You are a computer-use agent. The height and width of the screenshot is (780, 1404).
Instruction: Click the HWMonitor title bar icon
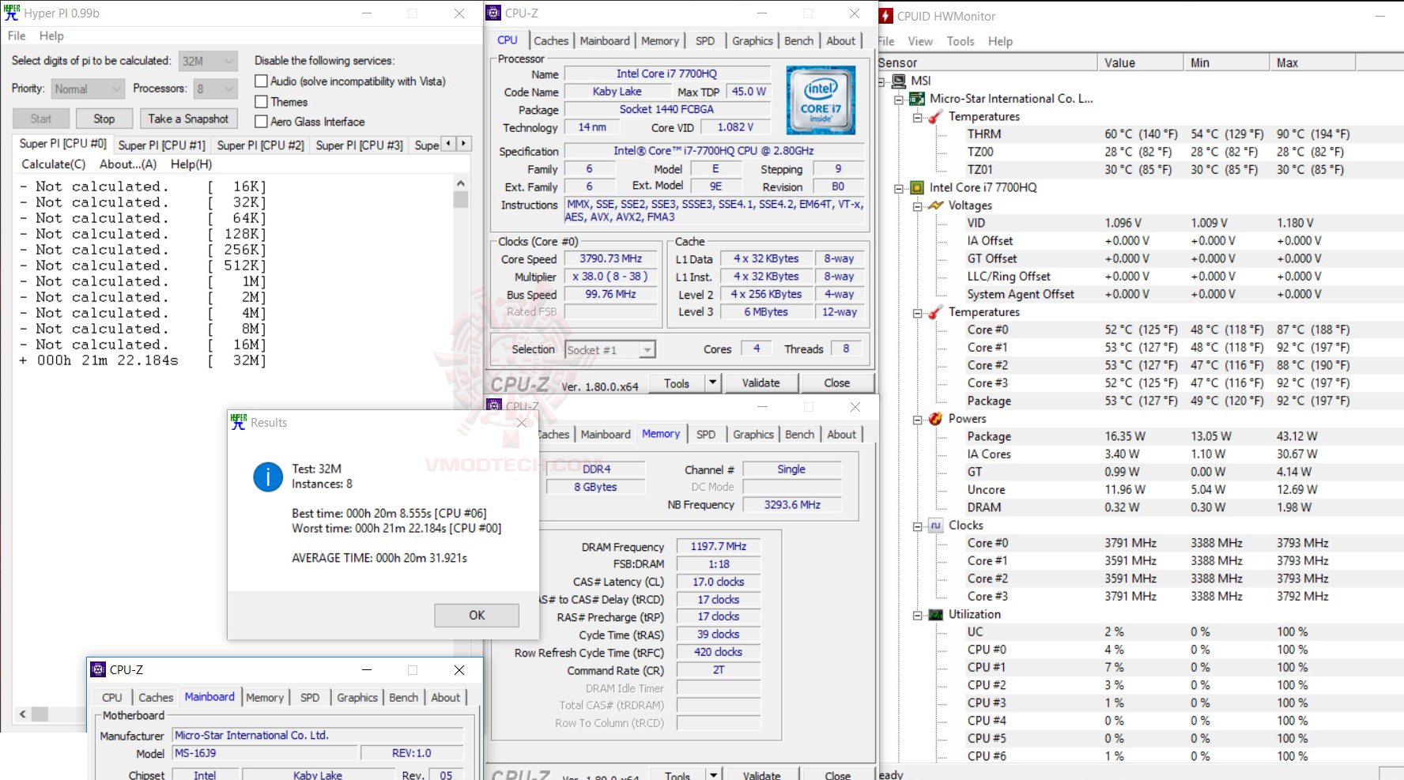(886, 16)
